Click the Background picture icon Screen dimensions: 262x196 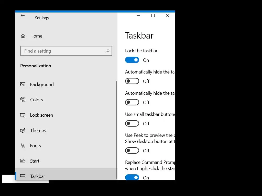tap(23, 84)
